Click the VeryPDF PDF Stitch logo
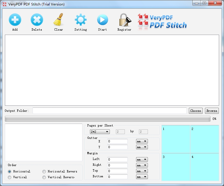Image resolution: width=224 pixels, height=186 pixels. pyautogui.click(x=162, y=22)
